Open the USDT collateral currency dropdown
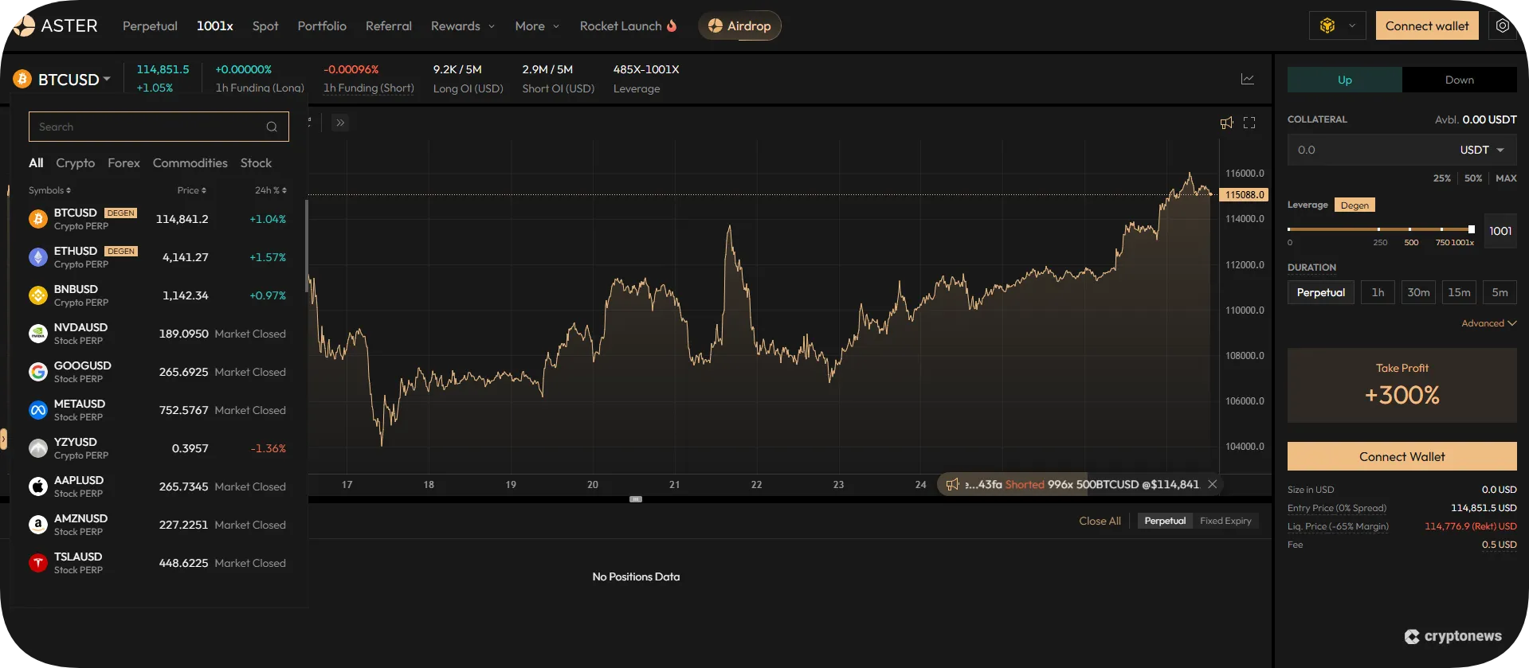 point(1481,150)
